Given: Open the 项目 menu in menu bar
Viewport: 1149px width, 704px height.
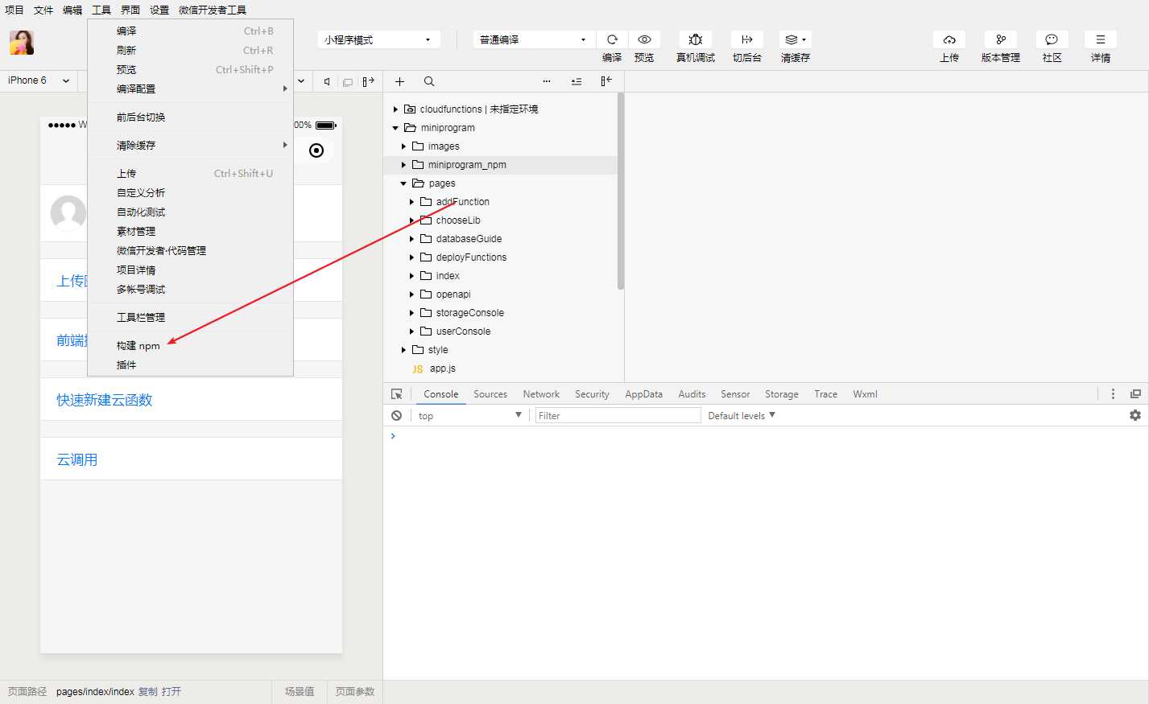Looking at the screenshot, I should coord(14,10).
